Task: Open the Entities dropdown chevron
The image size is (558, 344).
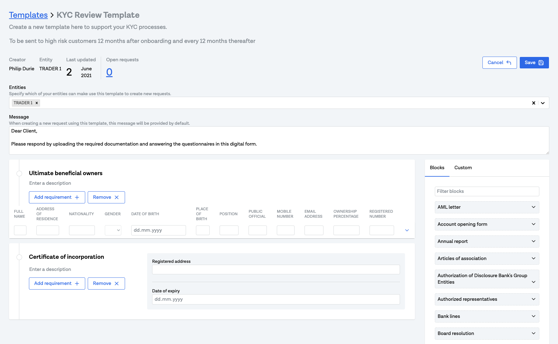Action: click(x=543, y=103)
